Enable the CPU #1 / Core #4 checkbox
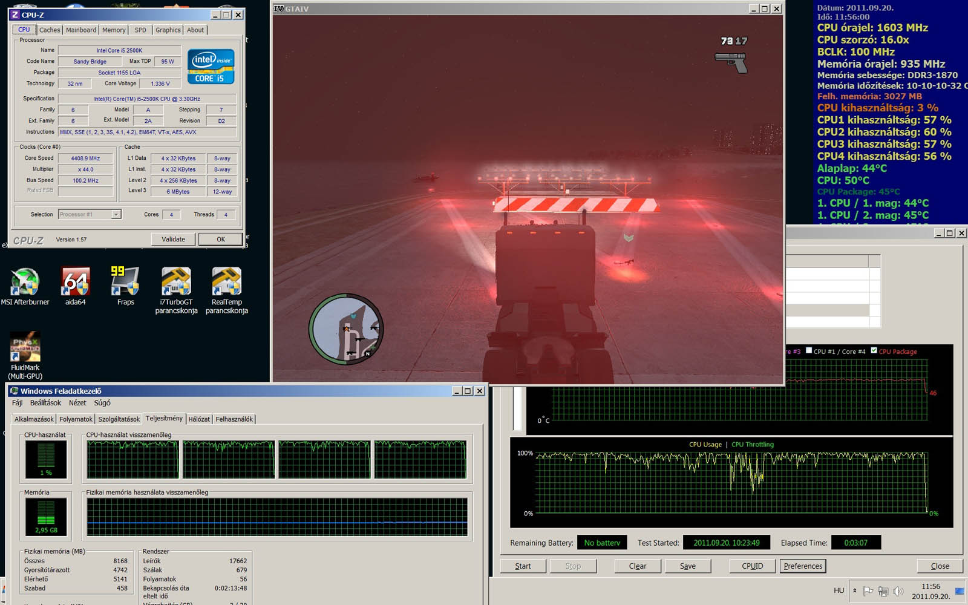 [809, 350]
